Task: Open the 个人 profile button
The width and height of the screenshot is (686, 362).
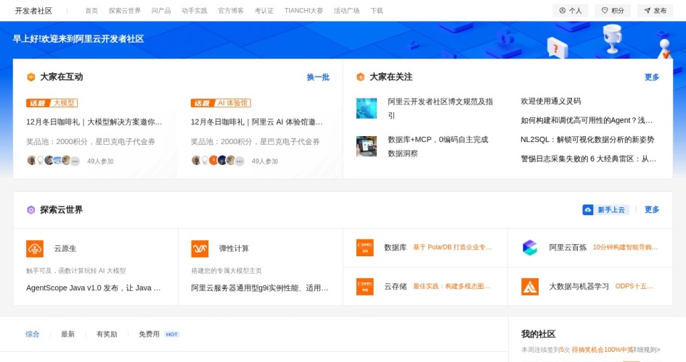Action: pyautogui.click(x=570, y=11)
